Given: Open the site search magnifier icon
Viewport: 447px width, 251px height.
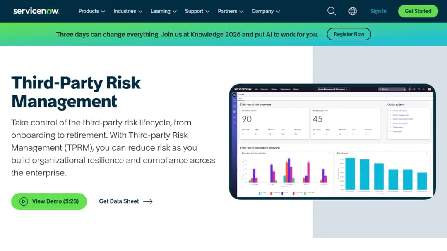Looking at the screenshot, I should (x=332, y=11).
